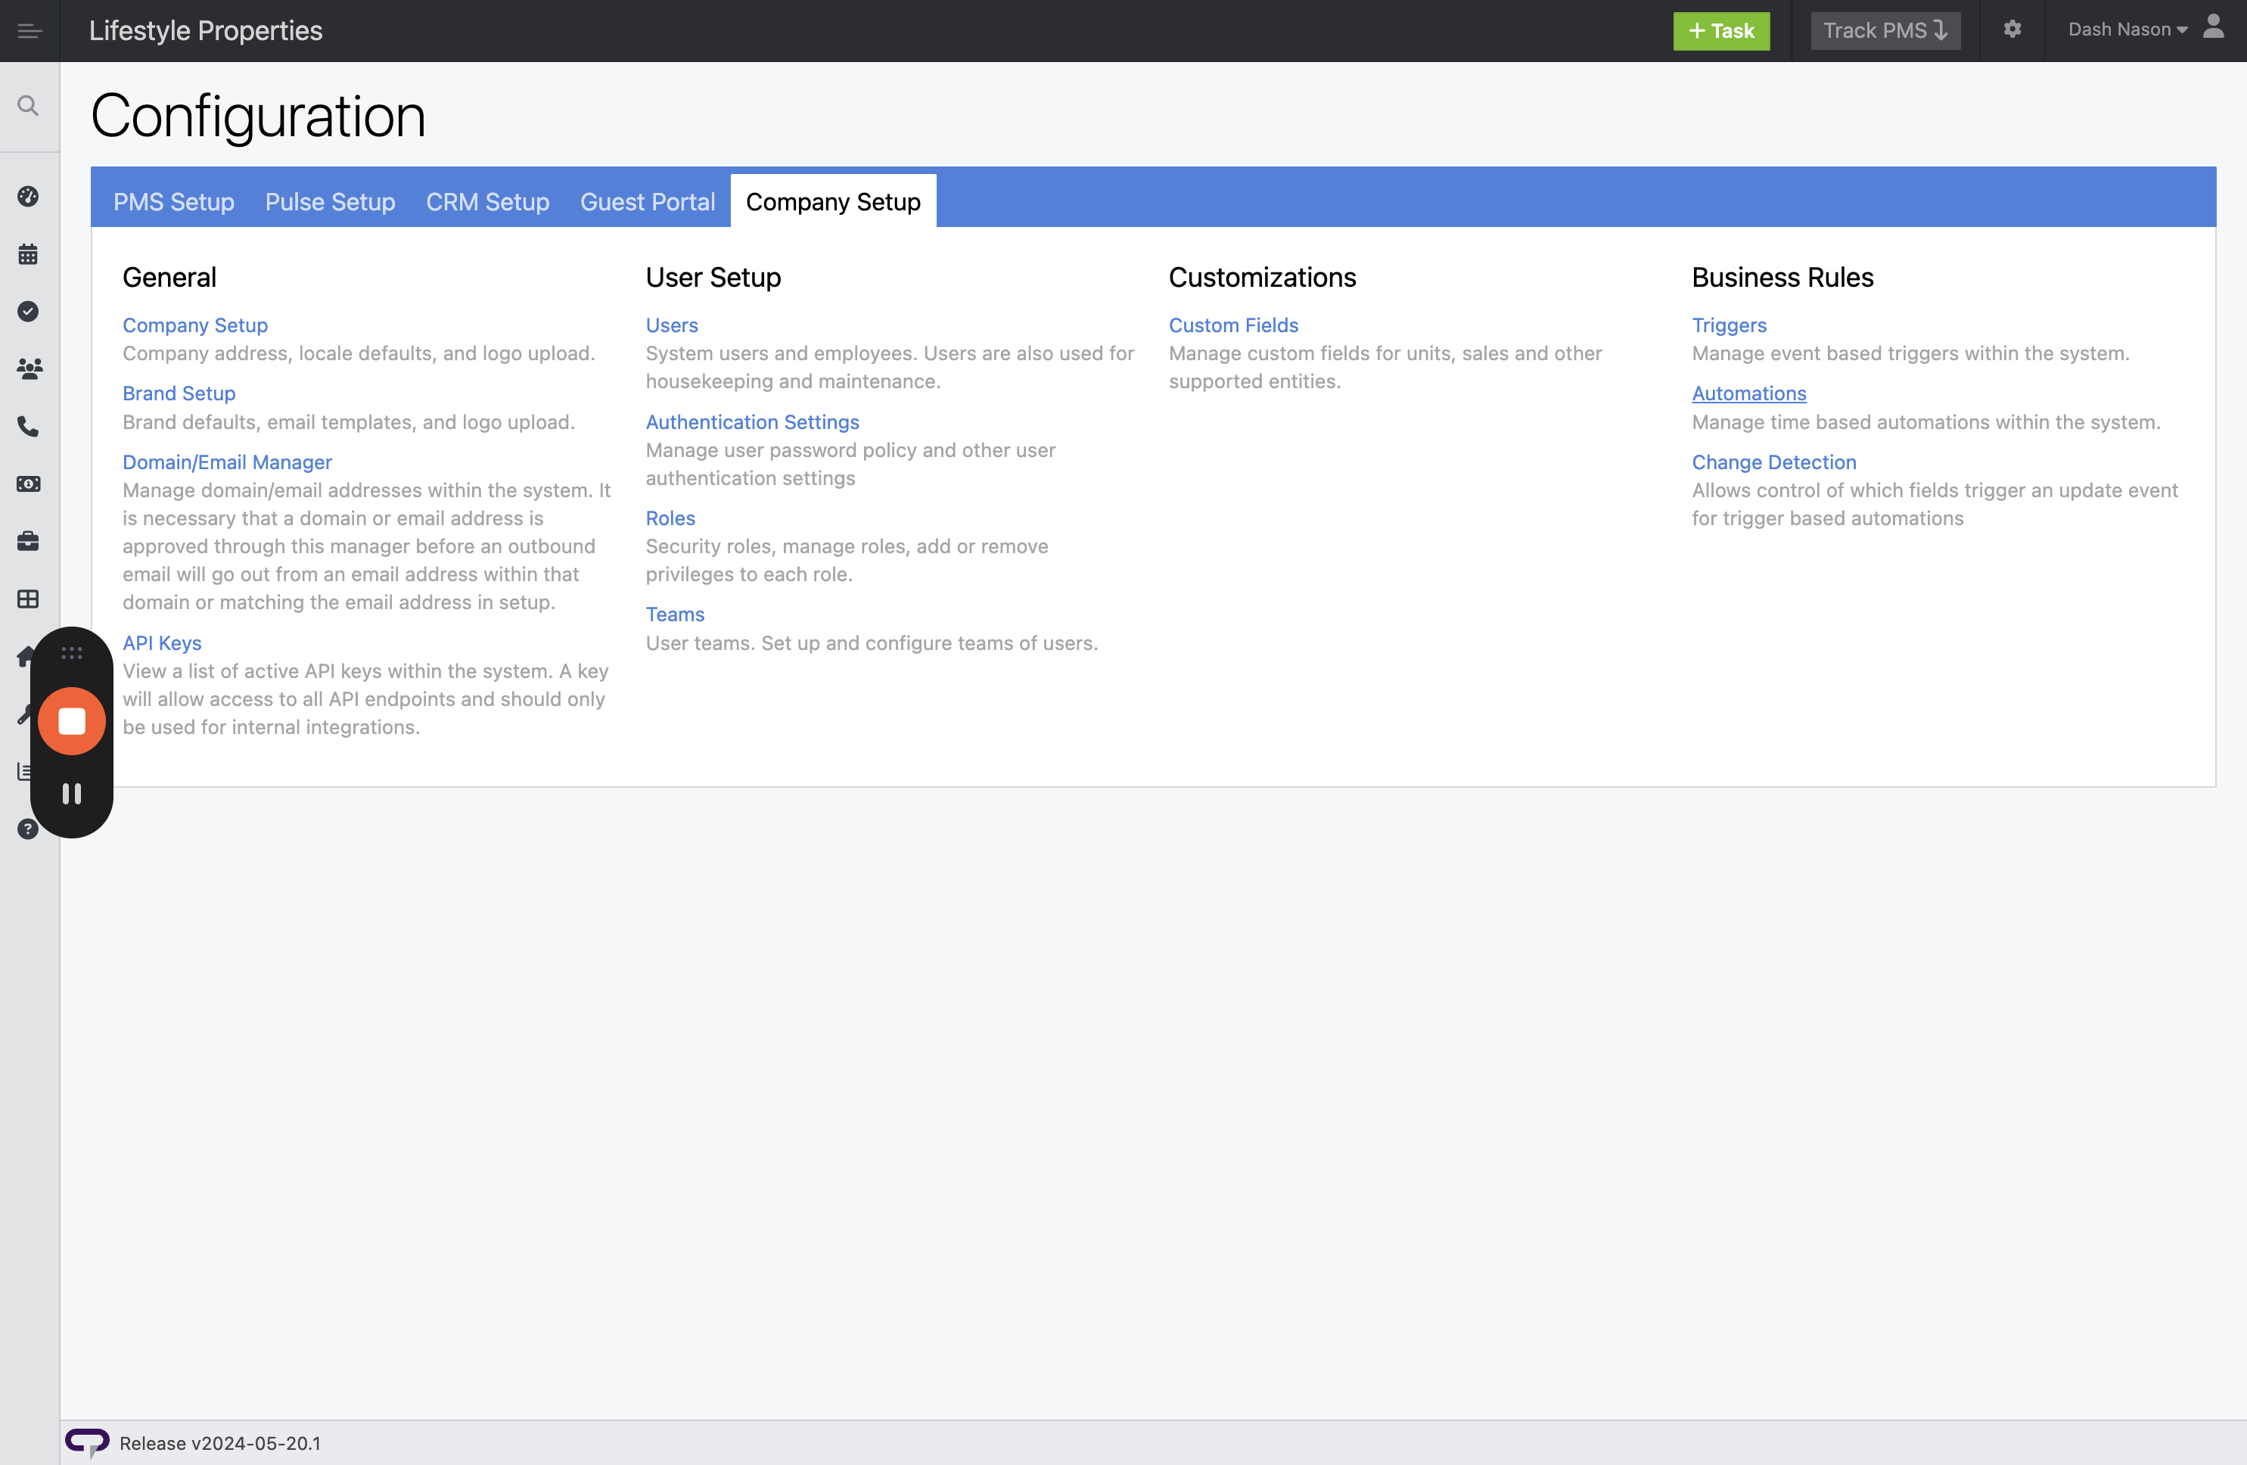Image resolution: width=2247 pixels, height=1465 pixels.
Task: Toggle the hamburger navigation menu
Action: point(30,31)
